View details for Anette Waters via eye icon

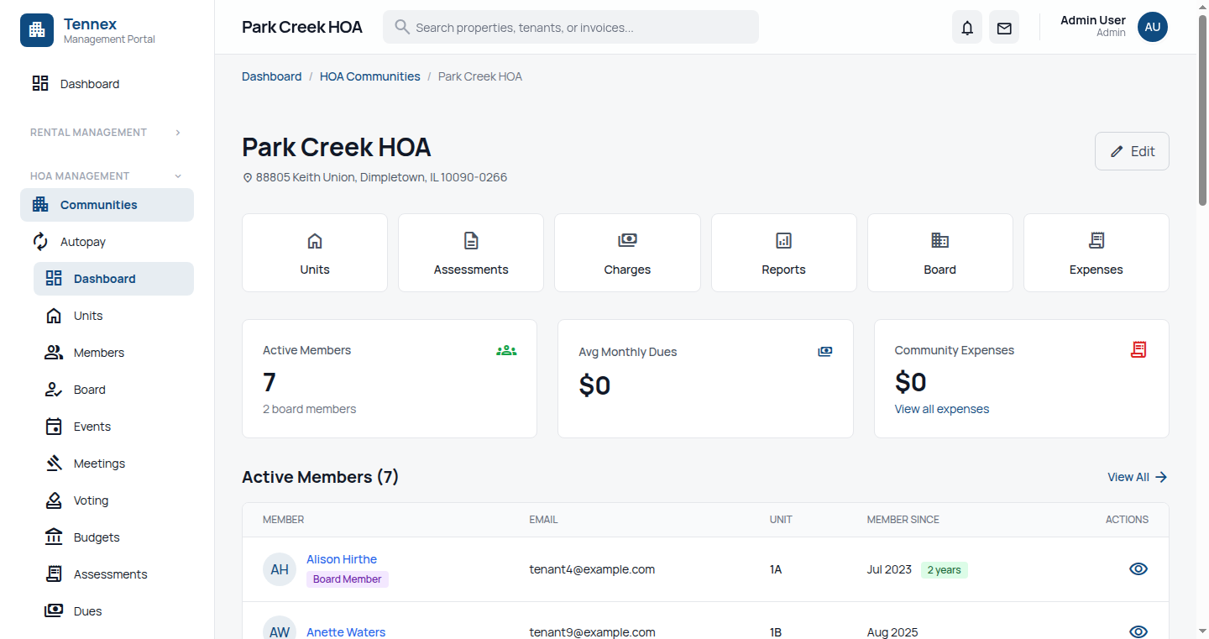(x=1138, y=631)
